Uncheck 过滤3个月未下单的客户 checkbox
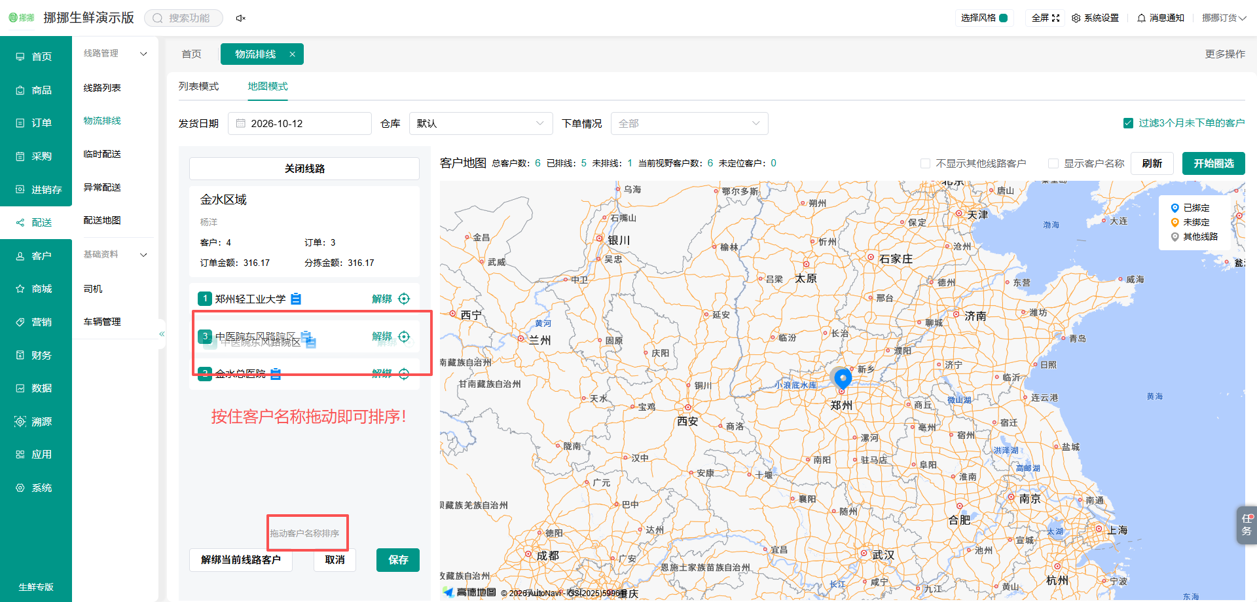1257x602 pixels. pyautogui.click(x=1128, y=123)
